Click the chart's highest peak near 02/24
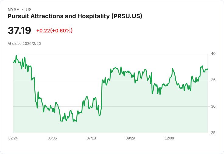224x154 pixels. 16,55
